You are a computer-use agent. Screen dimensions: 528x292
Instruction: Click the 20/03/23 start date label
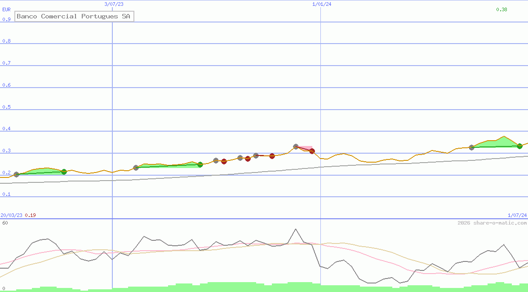click(11, 215)
